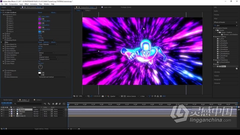Switch to the Comp 2 timeline tab
This screenshot has width=240, height=135.
pos(39,100)
